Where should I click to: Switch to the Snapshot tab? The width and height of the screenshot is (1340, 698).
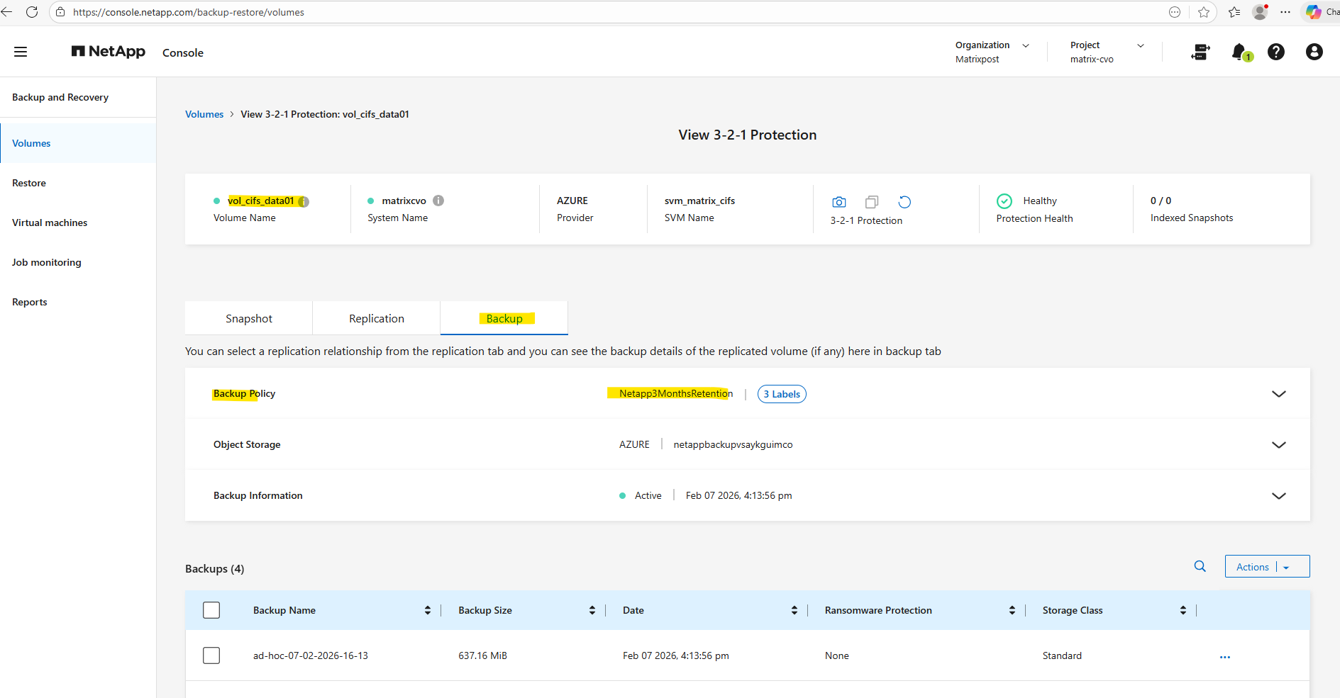[x=249, y=319]
